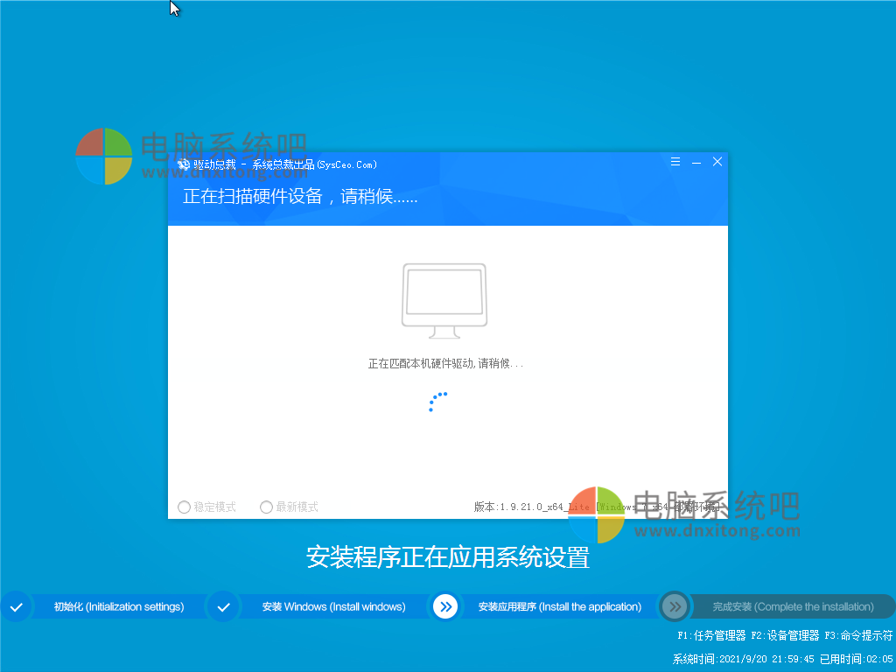
Task: Click the 初始化 (Initialization settings) stage
Action: point(120,606)
